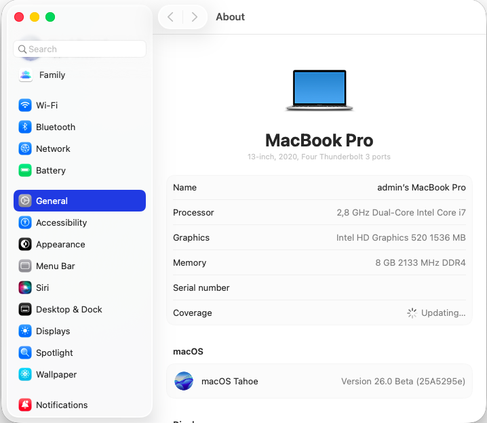Click the processor value 2,8 GHz Dual-Core
The image size is (487, 423).
pos(402,213)
